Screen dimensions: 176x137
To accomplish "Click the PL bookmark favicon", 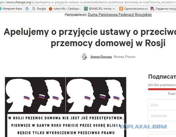I will 152,8.
